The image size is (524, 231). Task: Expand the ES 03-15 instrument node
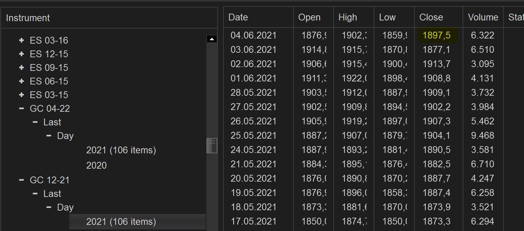point(21,95)
